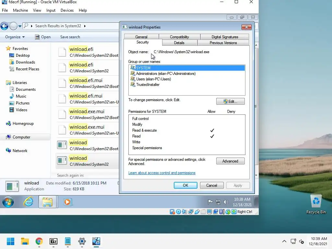Click the Explorer Forward arrow button

[13, 26]
